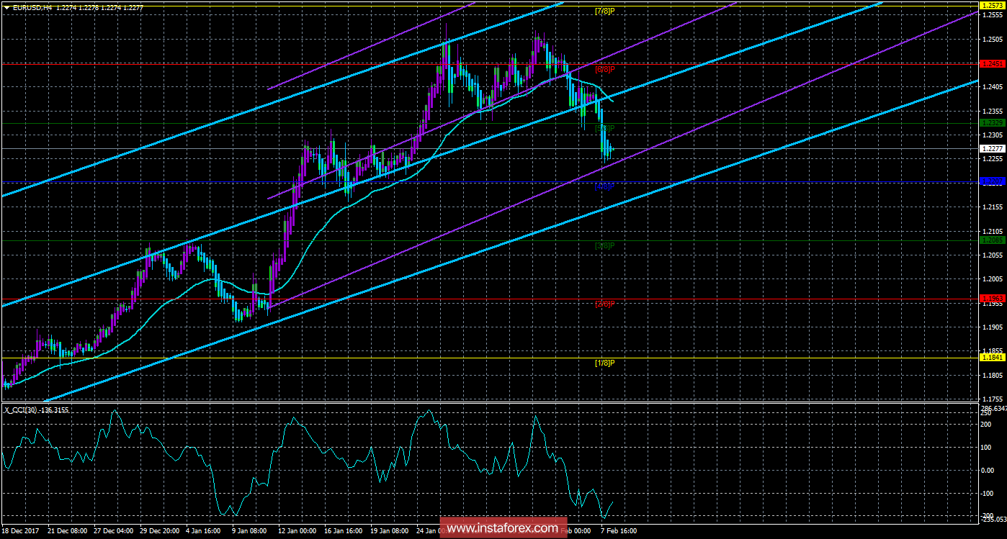Click the [7/8]P Murrey level label
Screen dimensions: 1007x539
(604, 11)
